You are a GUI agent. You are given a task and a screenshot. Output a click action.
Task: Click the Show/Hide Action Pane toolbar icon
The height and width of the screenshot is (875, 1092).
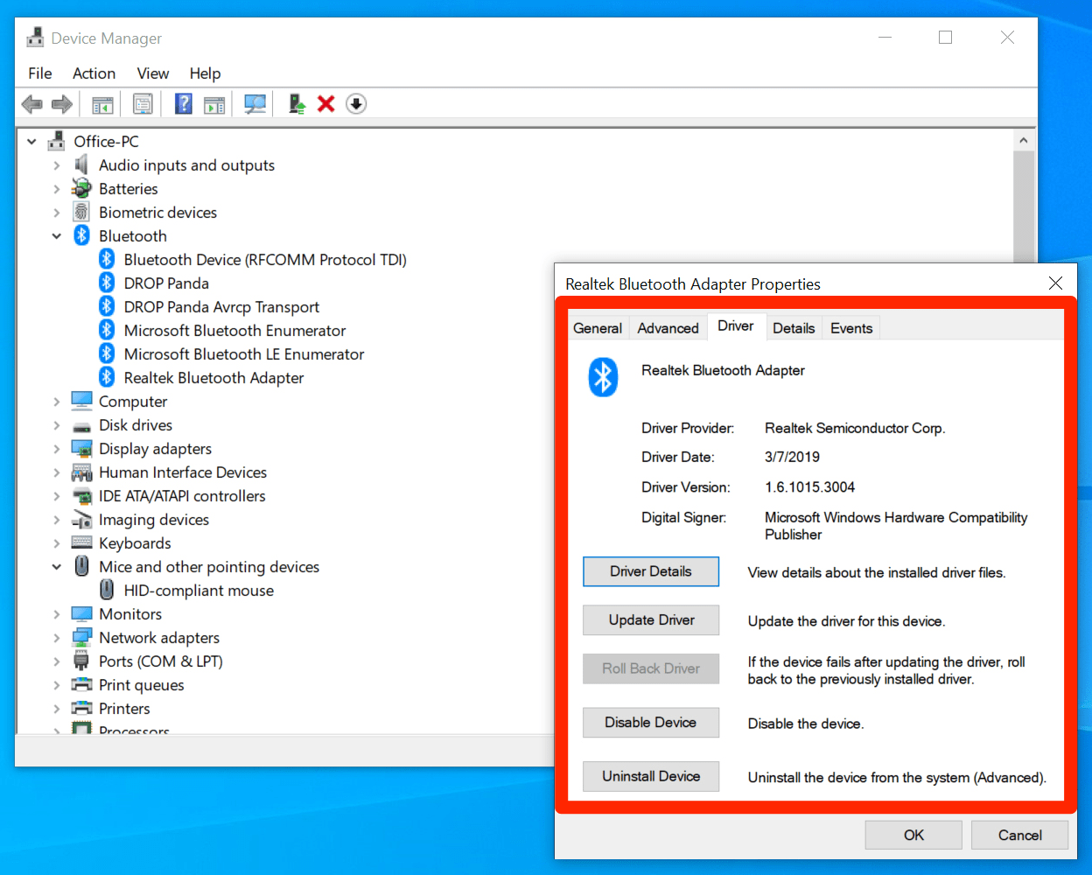pos(214,104)
